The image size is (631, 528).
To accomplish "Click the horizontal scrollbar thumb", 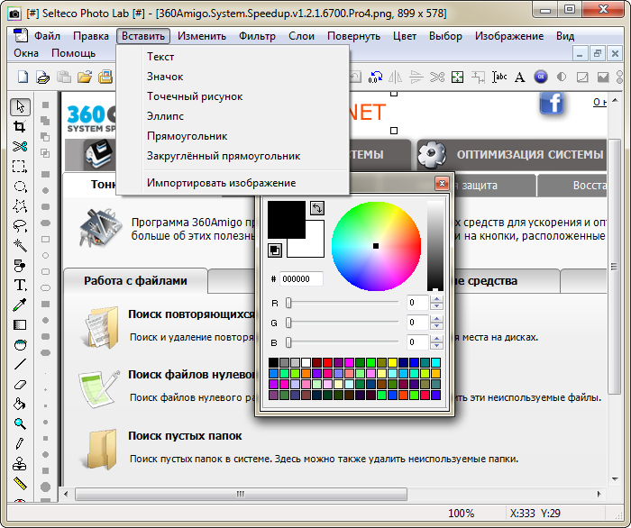I will click(x=241, y=495).
